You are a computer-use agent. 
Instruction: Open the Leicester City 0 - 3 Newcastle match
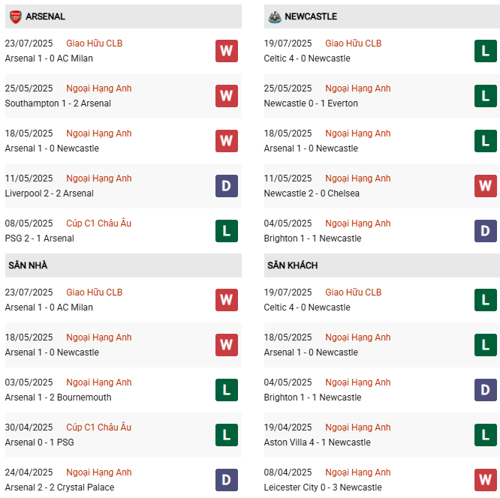[x=323, y=487]
